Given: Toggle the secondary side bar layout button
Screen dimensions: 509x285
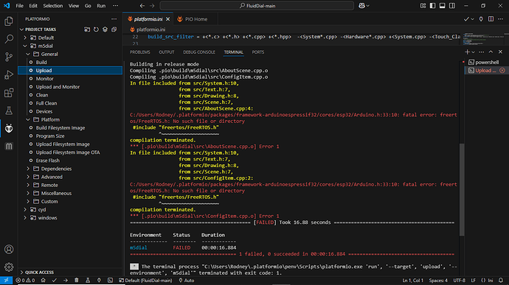Looking at the screenshot, I should pos(452,5).
